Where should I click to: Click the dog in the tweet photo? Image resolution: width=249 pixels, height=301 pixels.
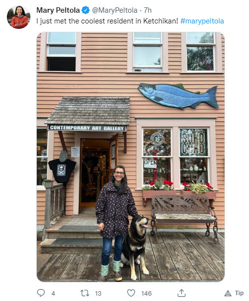click(135, 247)
